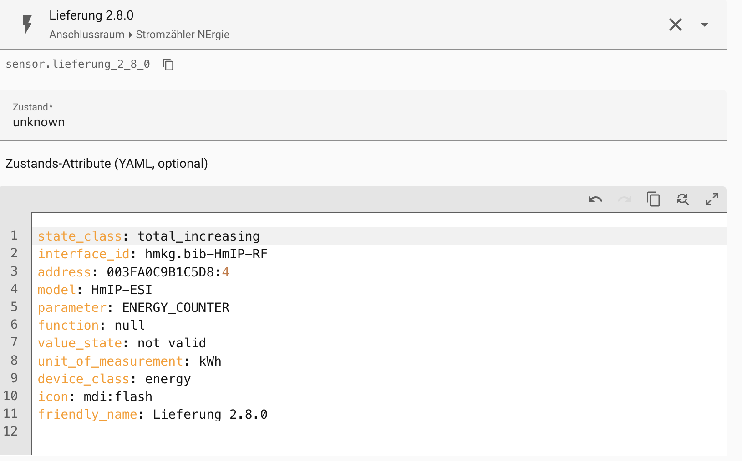Click the Stromzähler NErgie device name
The width and height of the screenshot is (742, 461).
(183, 35)
